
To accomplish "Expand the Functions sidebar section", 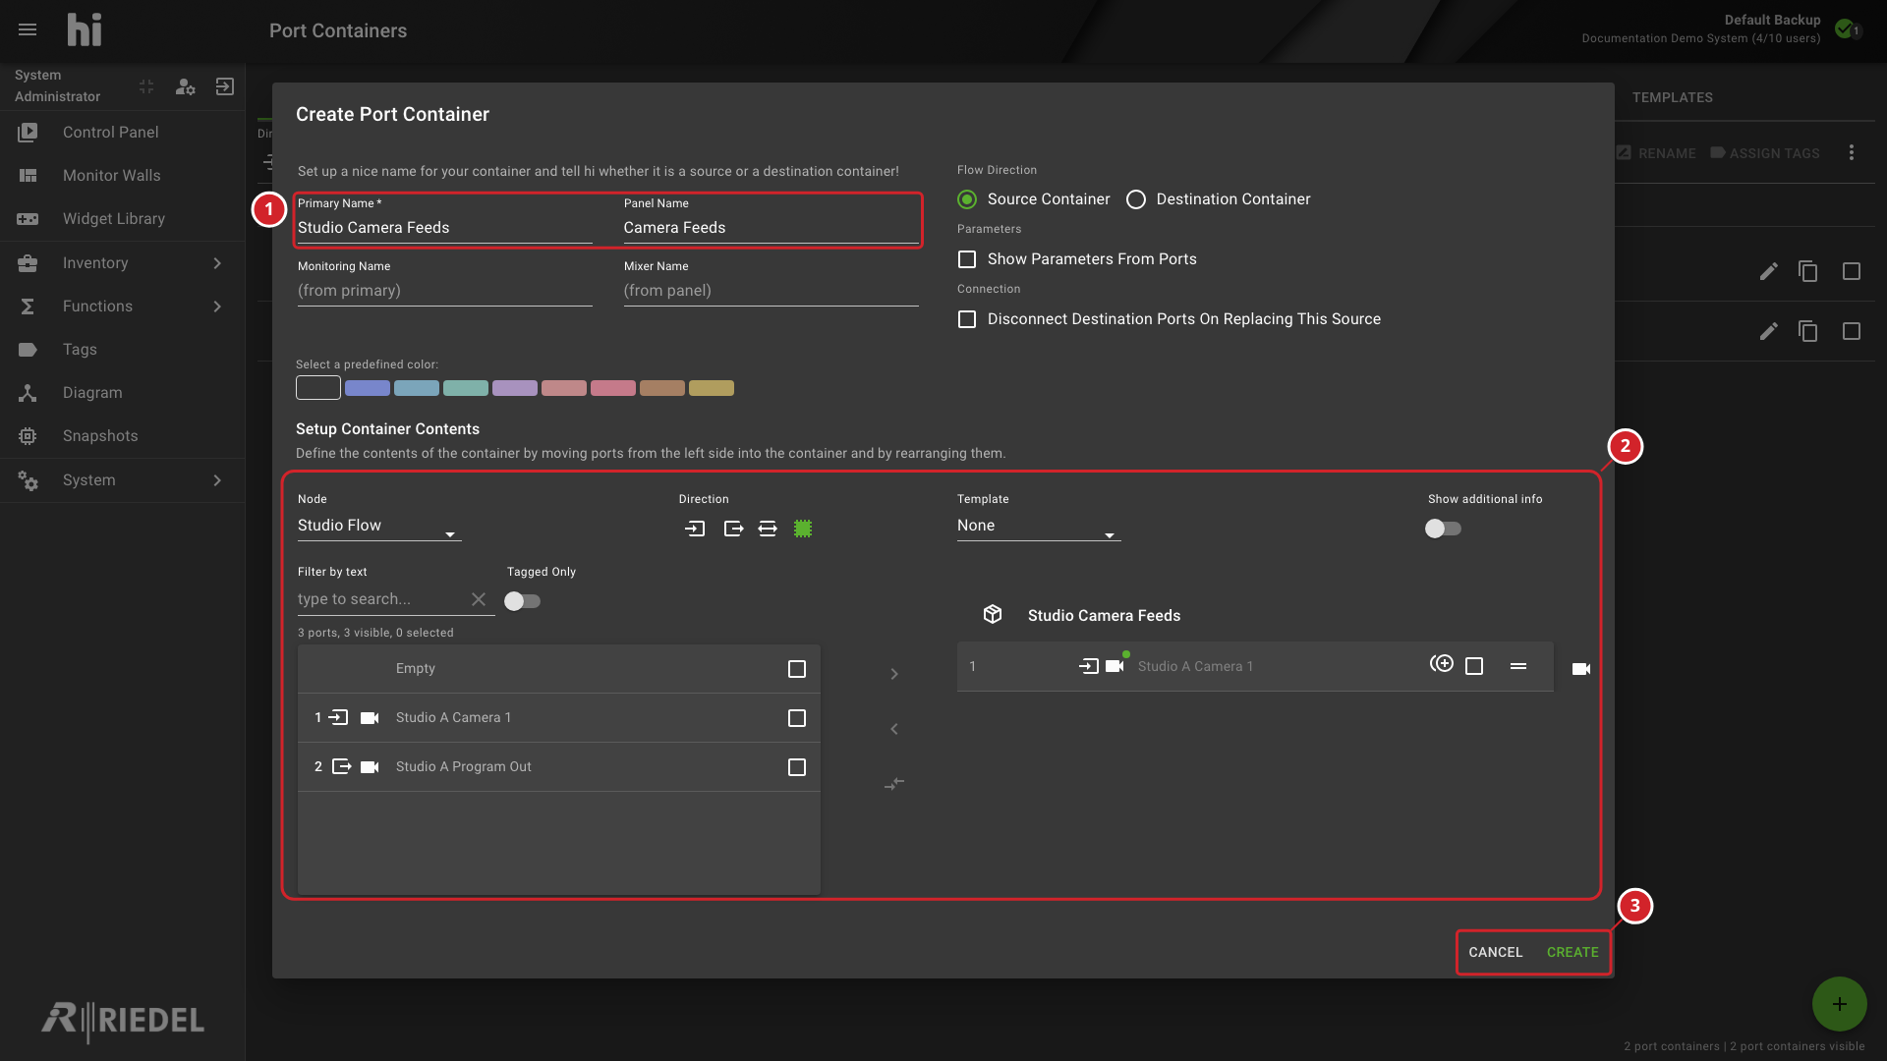I will tap(122, 307).
